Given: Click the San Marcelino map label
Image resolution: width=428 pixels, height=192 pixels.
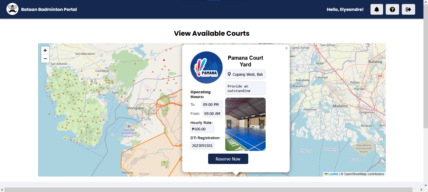Looking at the screenshot, I should (x=85, y=54).
